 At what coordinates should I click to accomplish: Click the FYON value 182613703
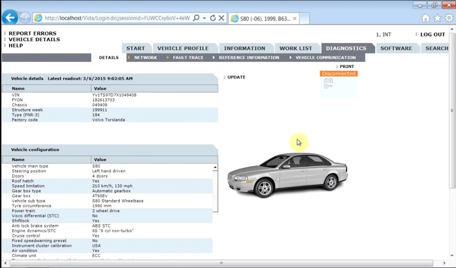pos(103,100)
